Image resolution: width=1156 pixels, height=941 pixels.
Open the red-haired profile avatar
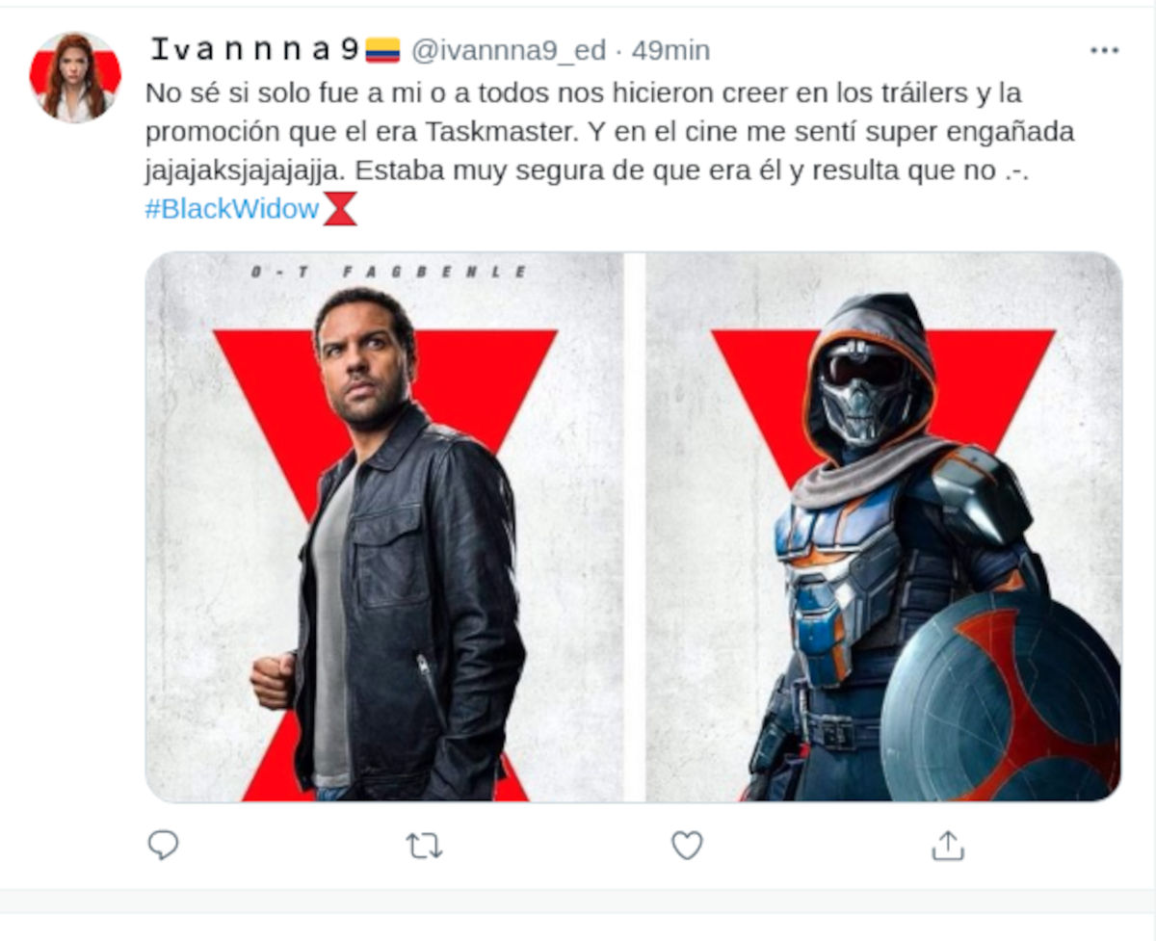pos(75,77)
